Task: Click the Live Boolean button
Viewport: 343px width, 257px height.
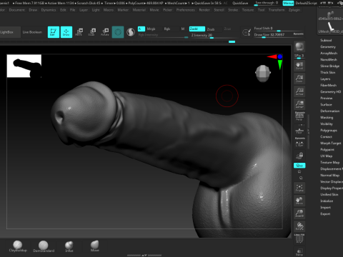Action: tap(32, 32)
